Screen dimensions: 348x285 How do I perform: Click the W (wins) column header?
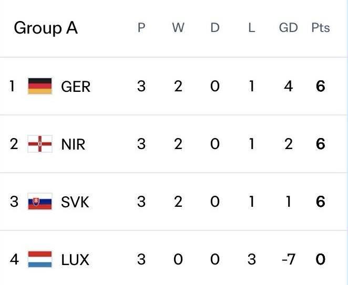pos(178,28)
